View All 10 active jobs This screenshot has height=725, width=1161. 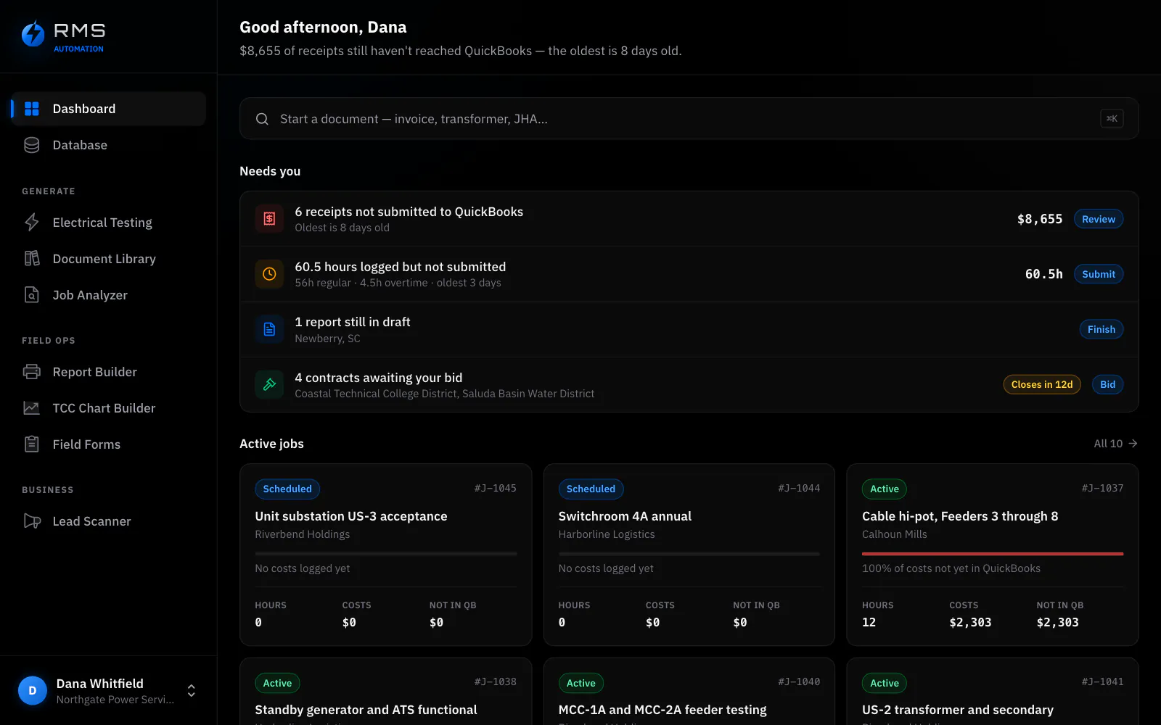click(1115, 444)
